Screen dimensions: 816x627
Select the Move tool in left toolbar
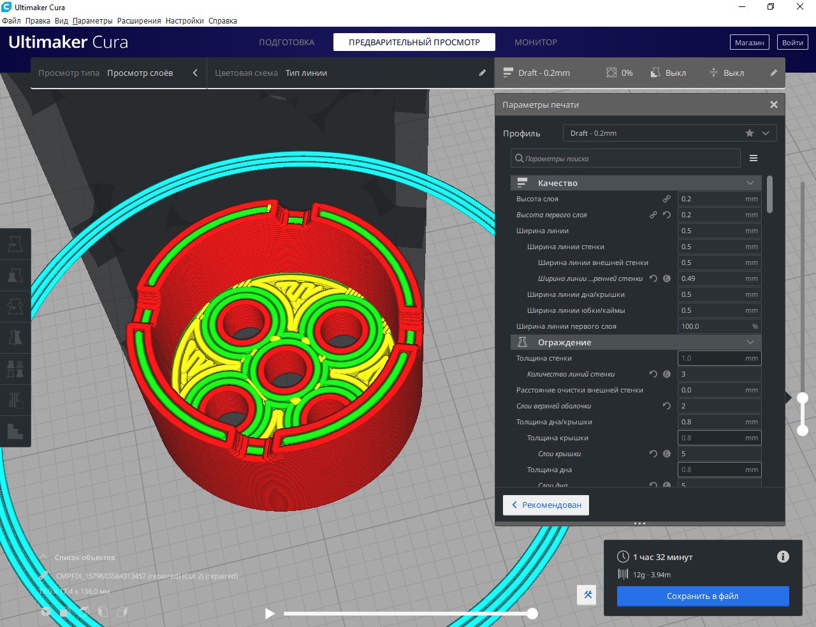pyautogui.click(x=15, y=244)
